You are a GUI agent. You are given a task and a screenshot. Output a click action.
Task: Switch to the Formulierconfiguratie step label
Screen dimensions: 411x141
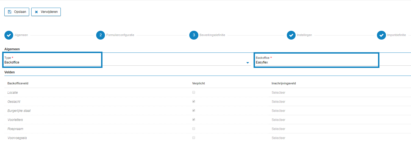120,35
